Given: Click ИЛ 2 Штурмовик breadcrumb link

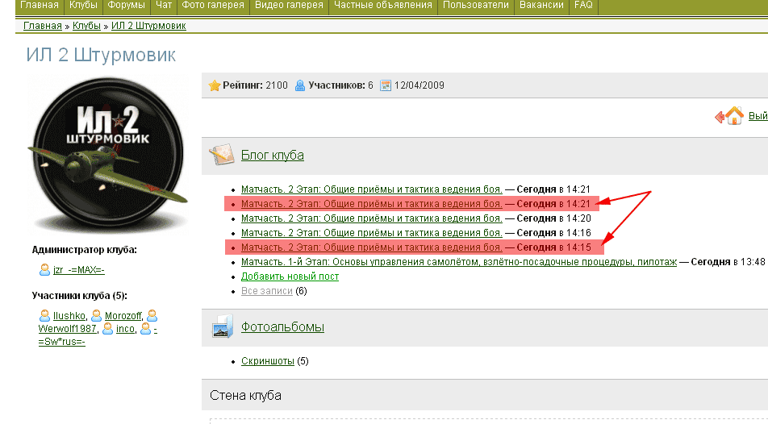Looking at the screenshot, I should (148, 26).
